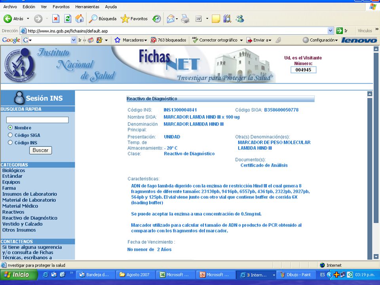This screenshot has height=285, width=380.
Task: Run the Corrector ortográfico spell check
Action: click(x=215, y=40)
